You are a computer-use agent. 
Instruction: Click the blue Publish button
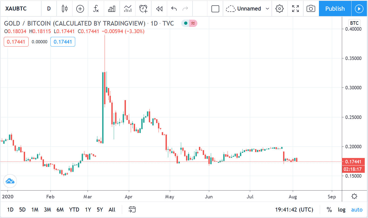click(335, 9)
